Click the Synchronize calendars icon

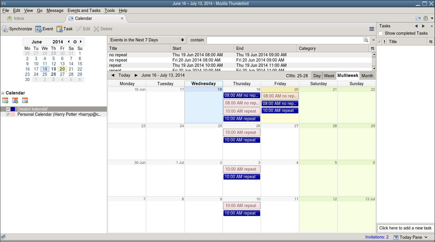[x=5, y=29]
